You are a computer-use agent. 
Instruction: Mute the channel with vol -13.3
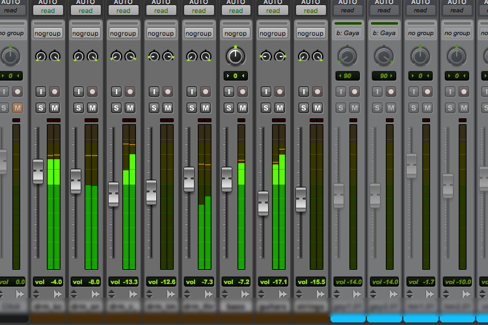(x=130, y=108)
